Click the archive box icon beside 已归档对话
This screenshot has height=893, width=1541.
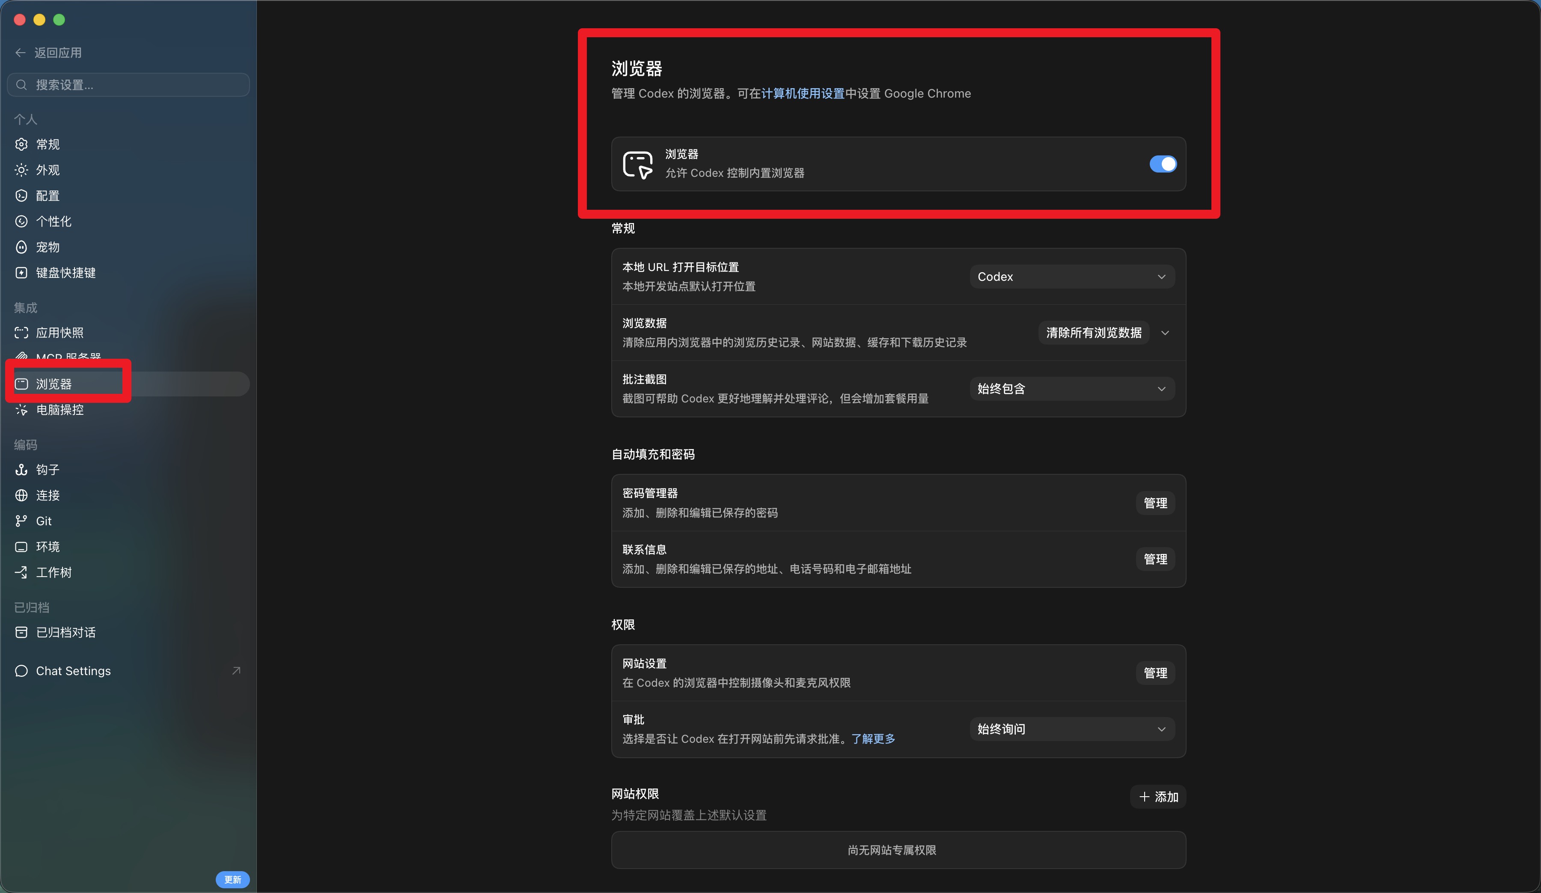(21, 632)
